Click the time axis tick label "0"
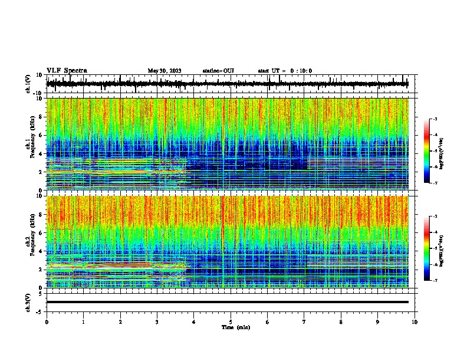The image size is (467, 361). [x=47, y=322]
